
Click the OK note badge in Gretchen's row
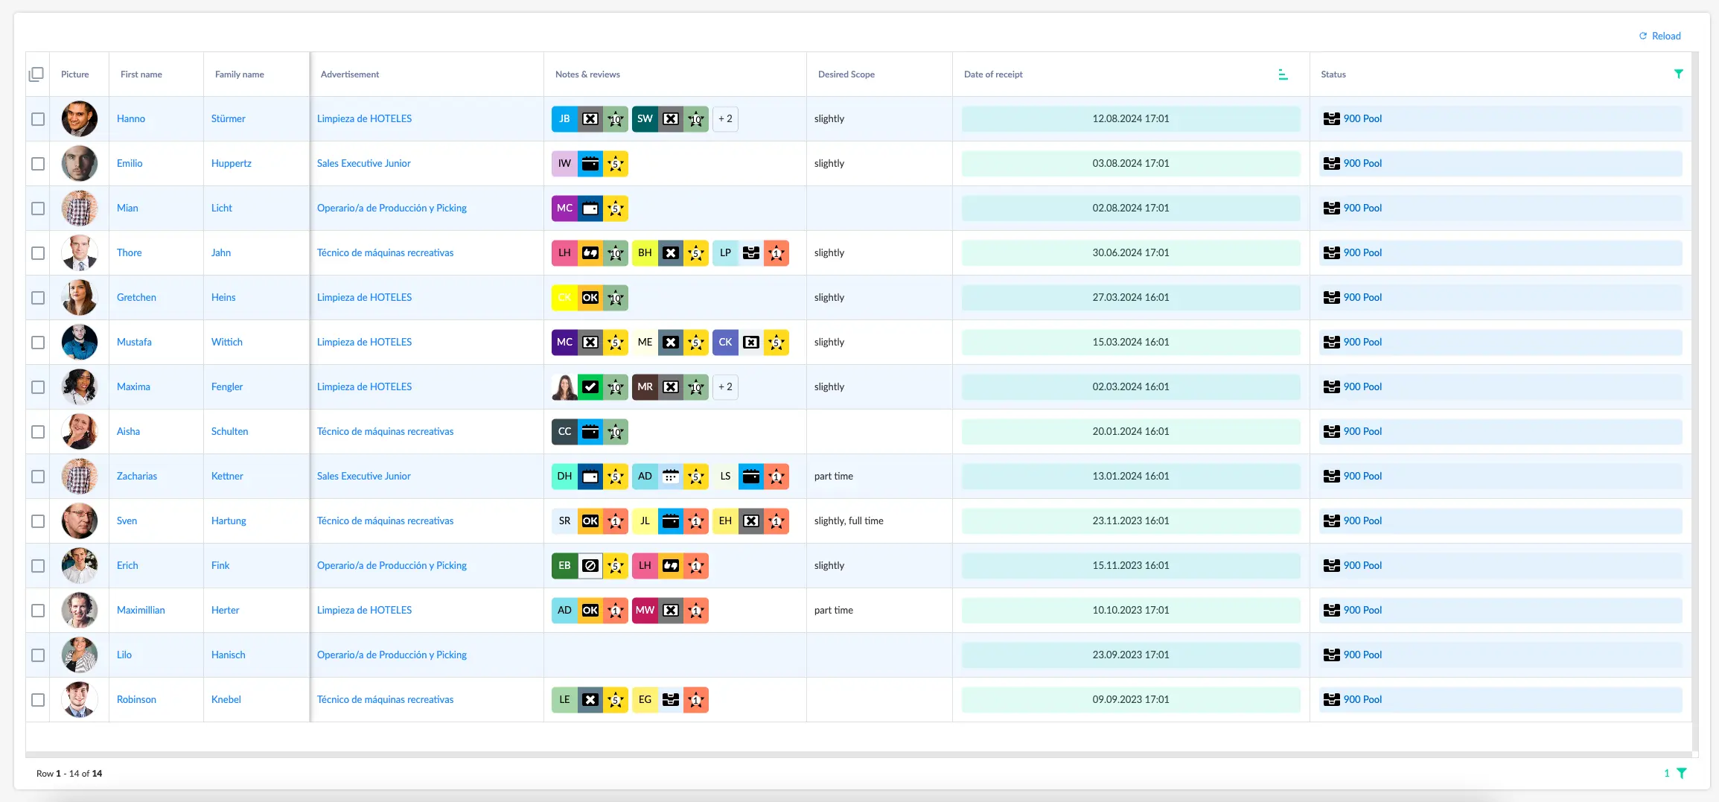pos(590,298)
